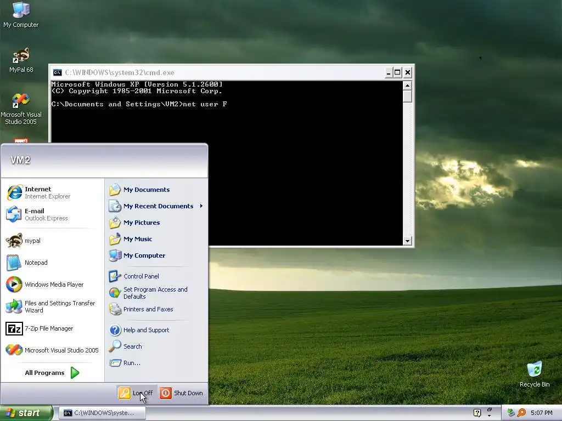Open My Documents folder

(x=156, y=190)
